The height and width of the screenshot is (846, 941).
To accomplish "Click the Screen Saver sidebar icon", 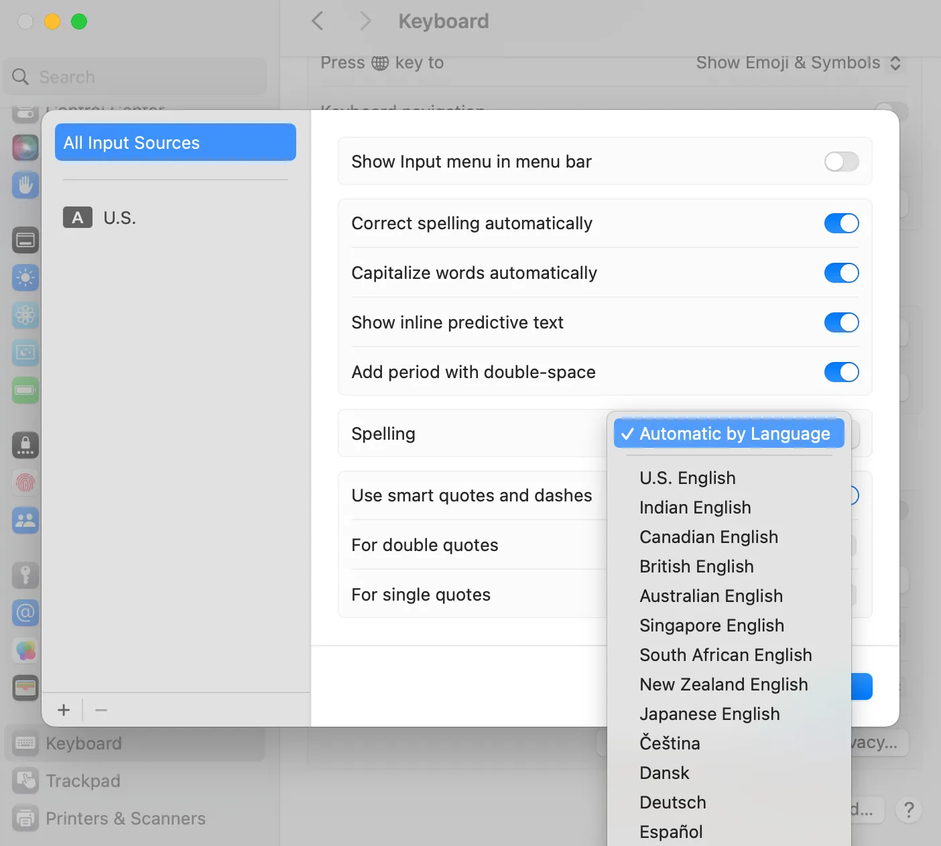I will click(x=25, y=353).
